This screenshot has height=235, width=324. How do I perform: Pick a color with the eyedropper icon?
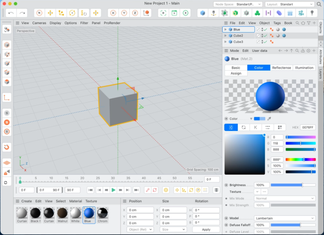coord(270,119)
